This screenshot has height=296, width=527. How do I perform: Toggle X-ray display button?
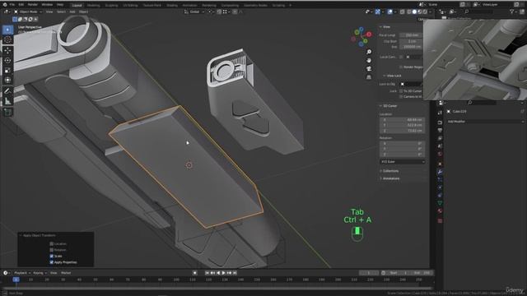coord(402,12)
